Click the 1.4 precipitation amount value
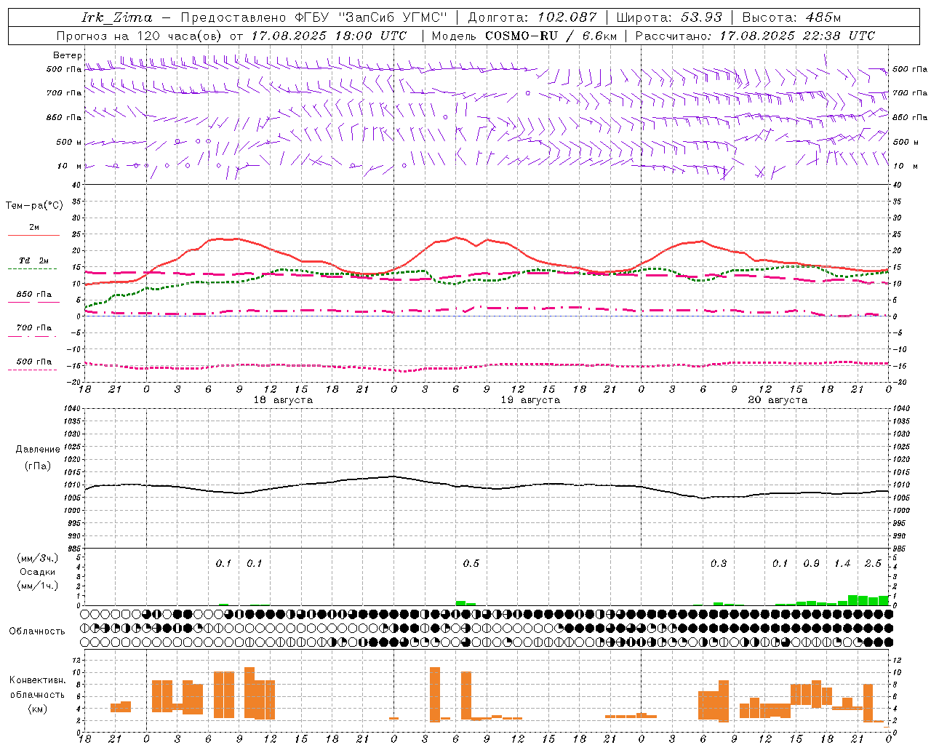Viewport: 931px width, 745px height. point(842,564)
